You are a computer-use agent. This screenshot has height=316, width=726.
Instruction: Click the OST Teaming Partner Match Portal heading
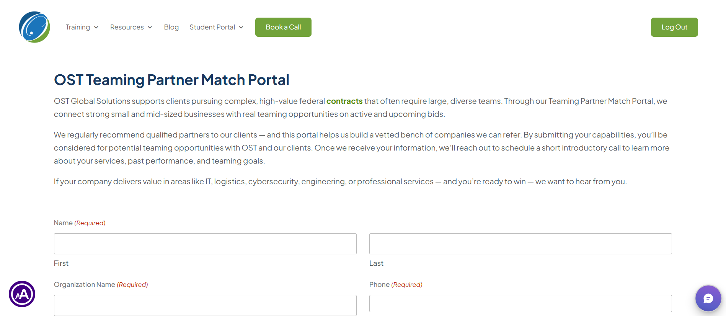171,80
